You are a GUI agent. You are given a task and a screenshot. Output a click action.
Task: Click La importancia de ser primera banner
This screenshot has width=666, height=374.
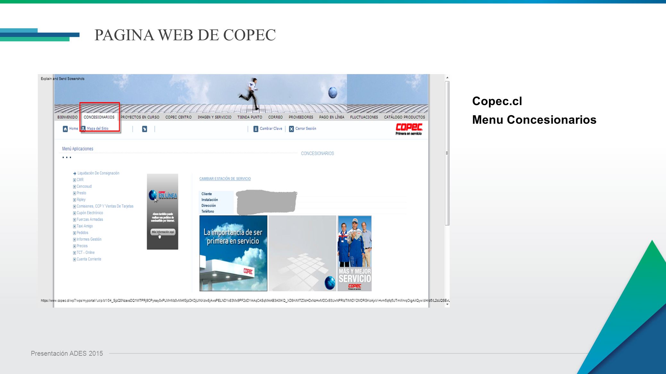233,253
